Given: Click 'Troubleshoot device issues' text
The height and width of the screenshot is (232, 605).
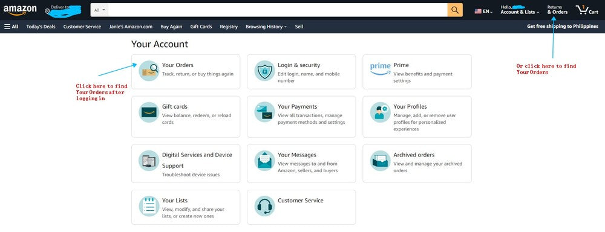Looking at the screenshot, I should tap(191, 175).
